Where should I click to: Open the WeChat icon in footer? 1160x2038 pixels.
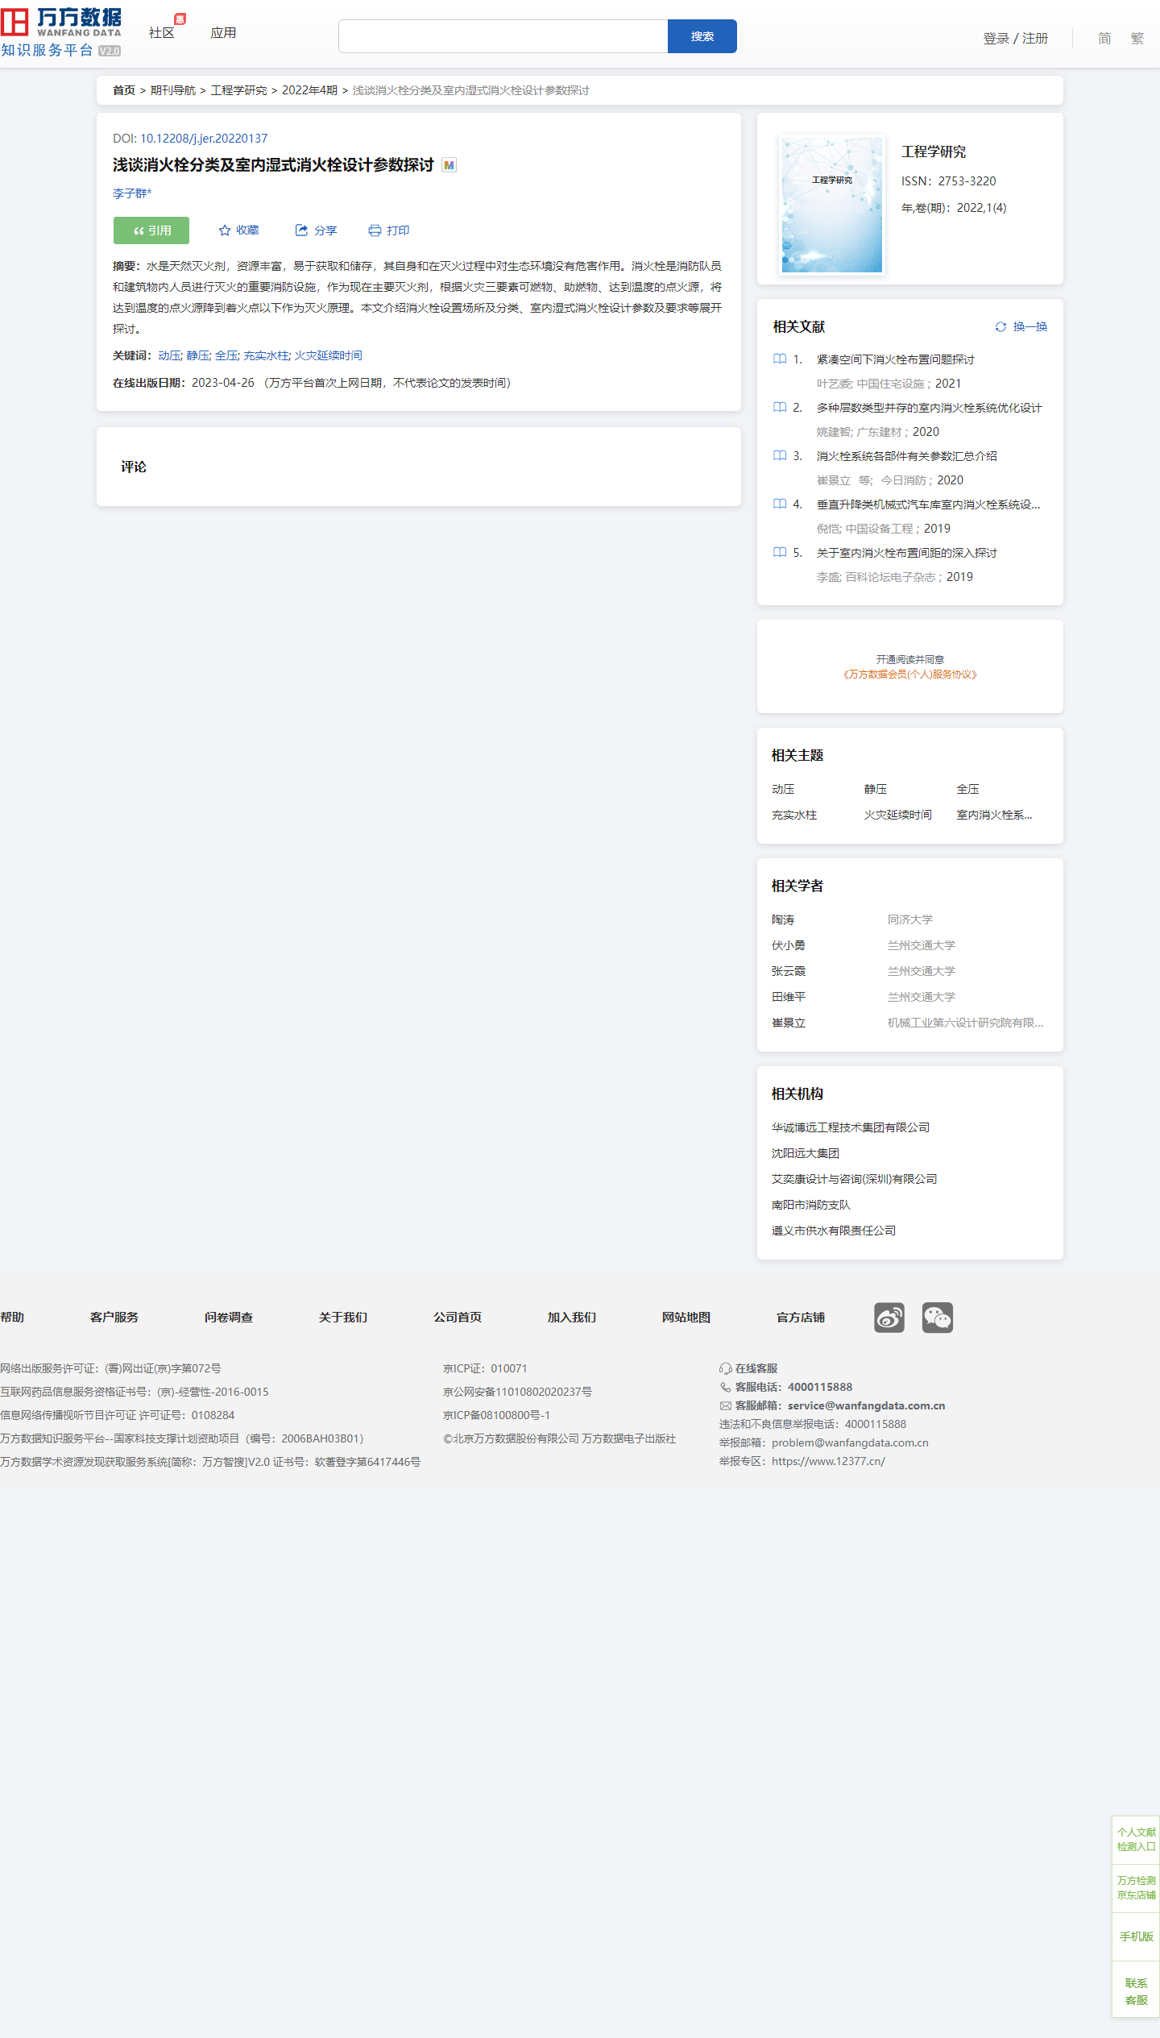click(x=938, y=1318)
